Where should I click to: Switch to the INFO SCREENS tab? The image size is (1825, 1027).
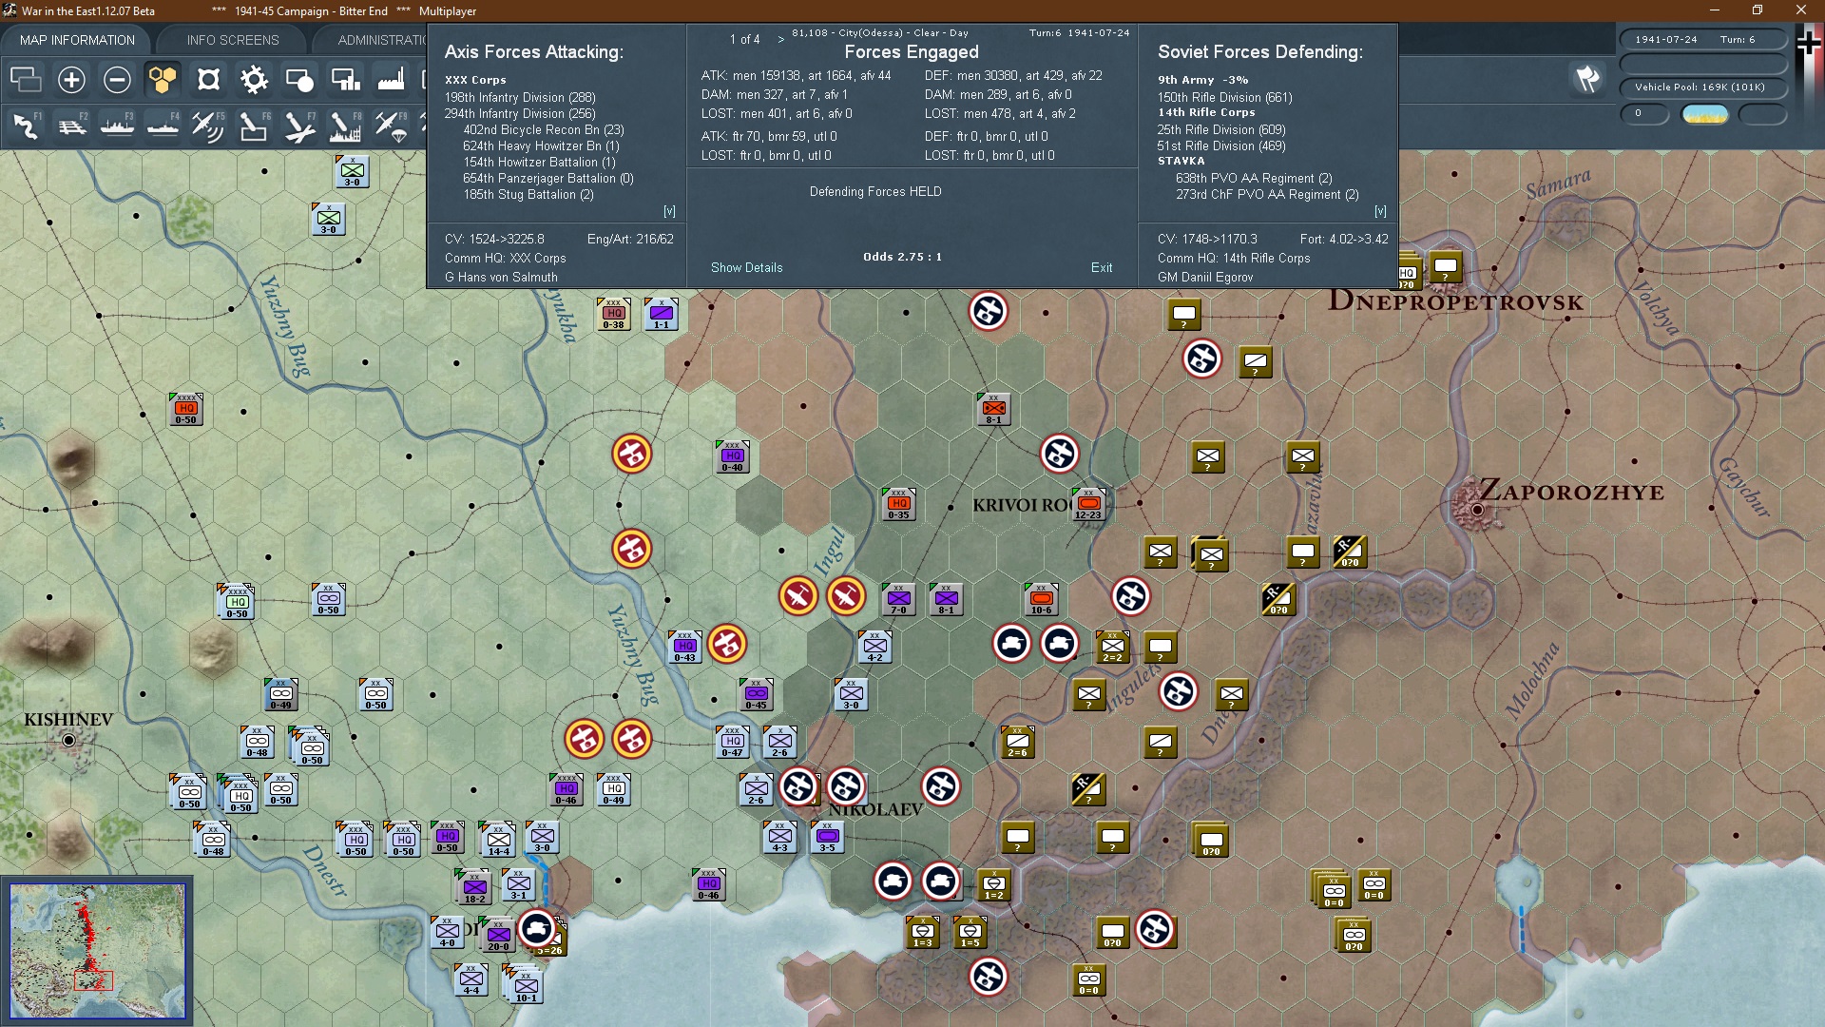click(233, 40)
